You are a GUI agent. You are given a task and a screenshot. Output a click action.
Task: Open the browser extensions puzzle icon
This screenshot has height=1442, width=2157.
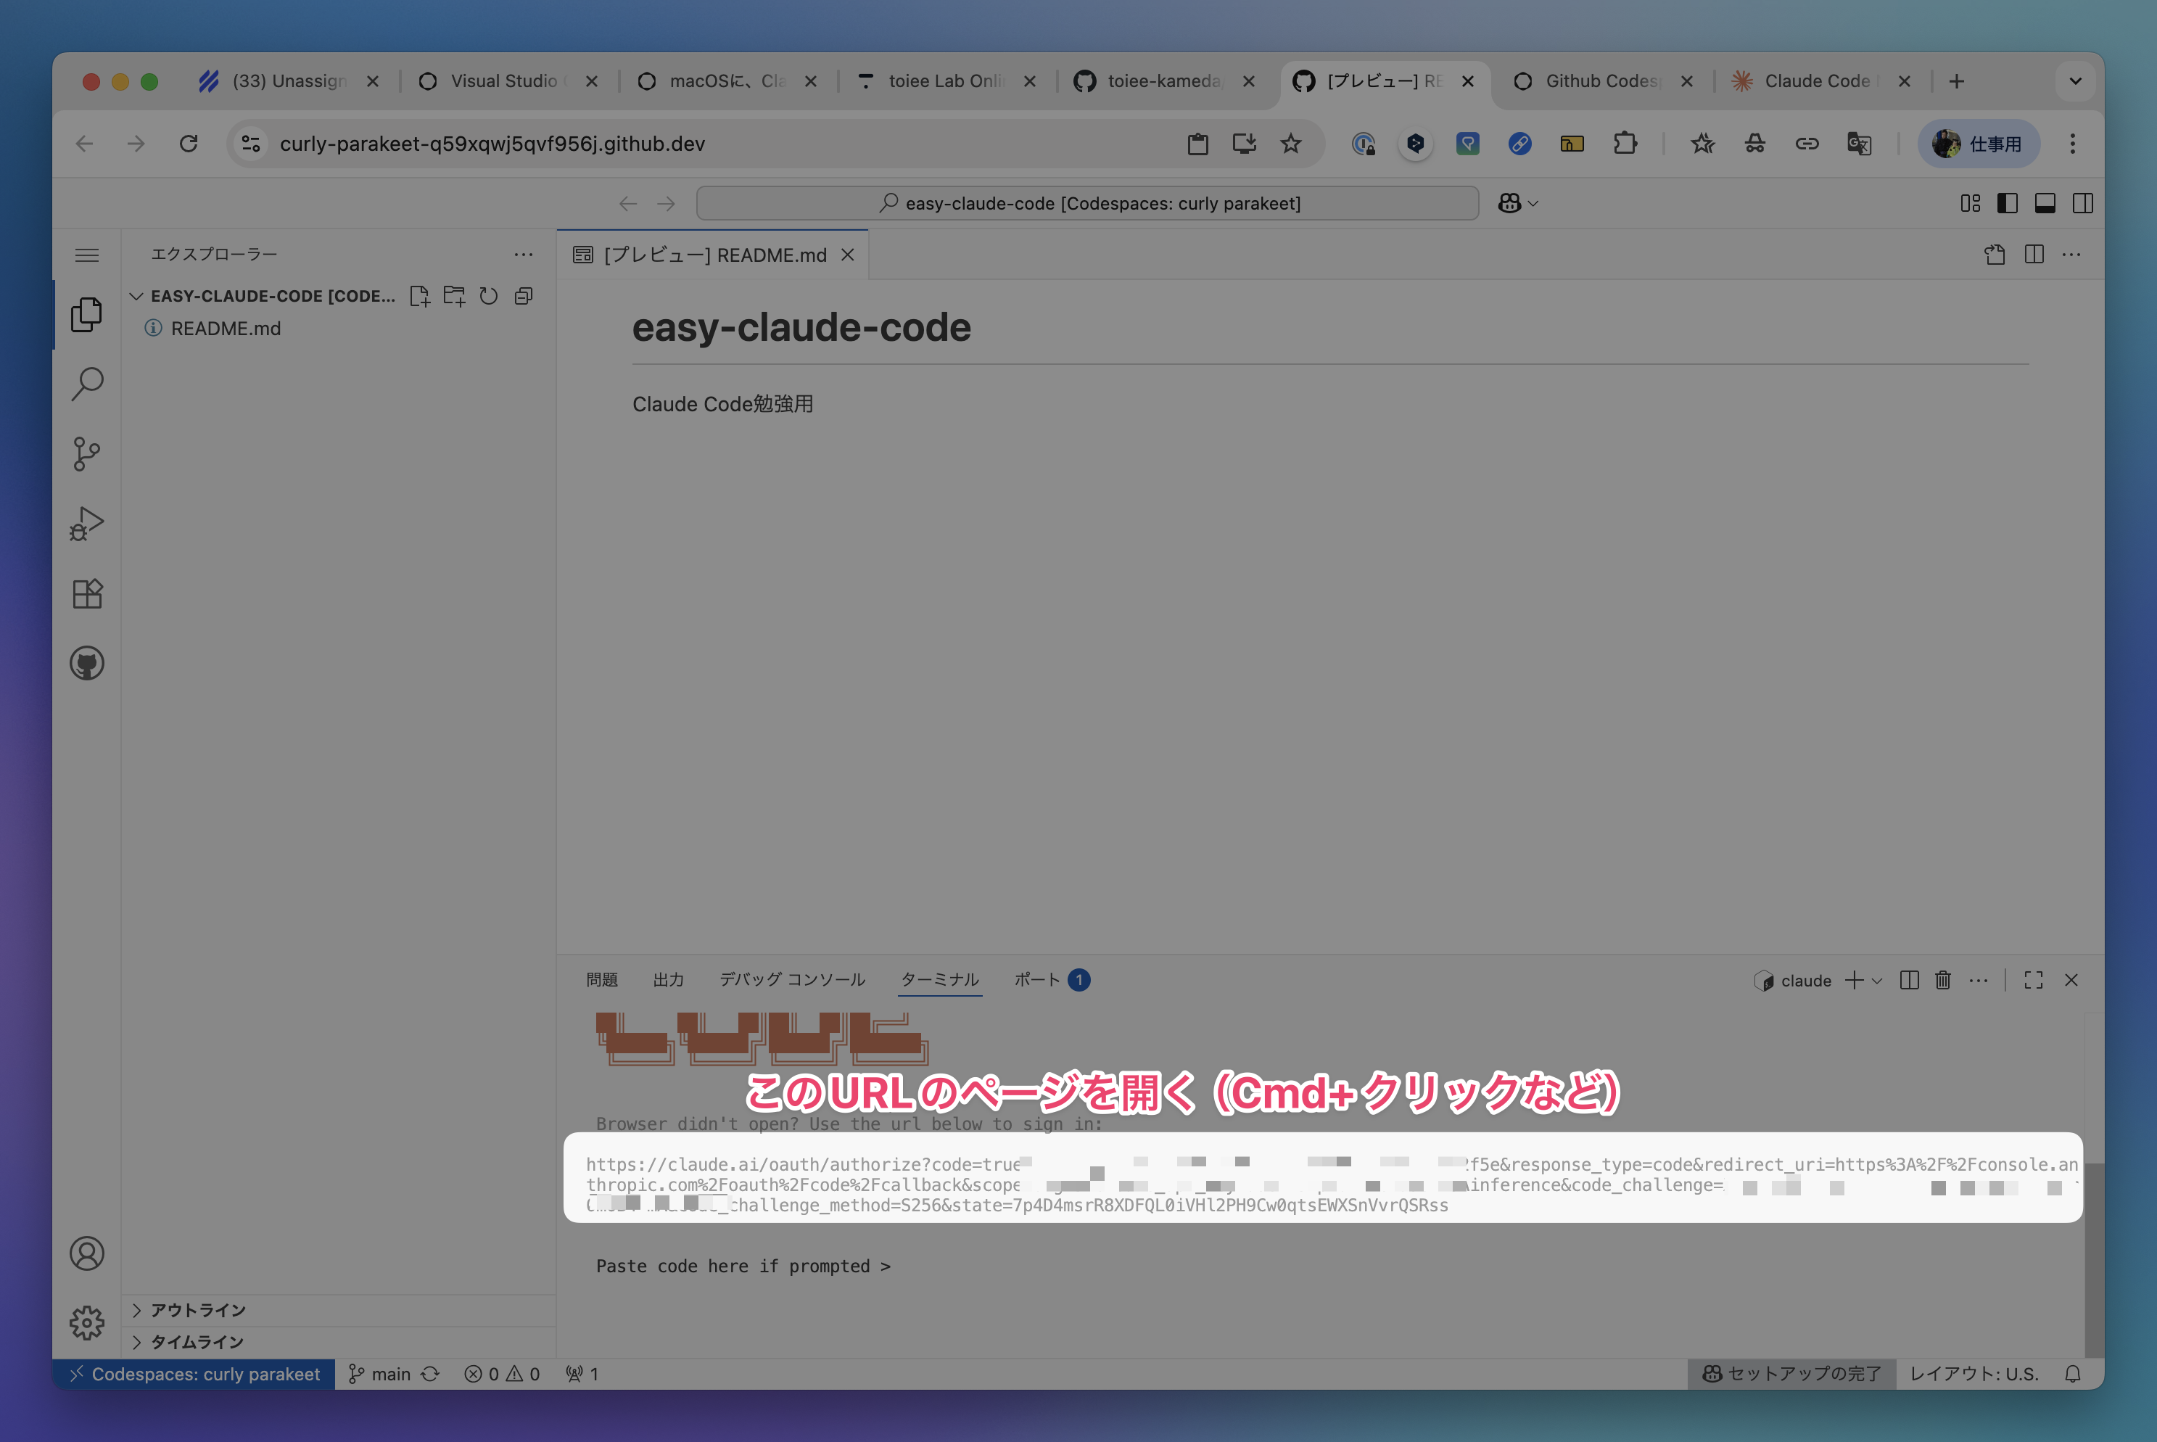1625,144
